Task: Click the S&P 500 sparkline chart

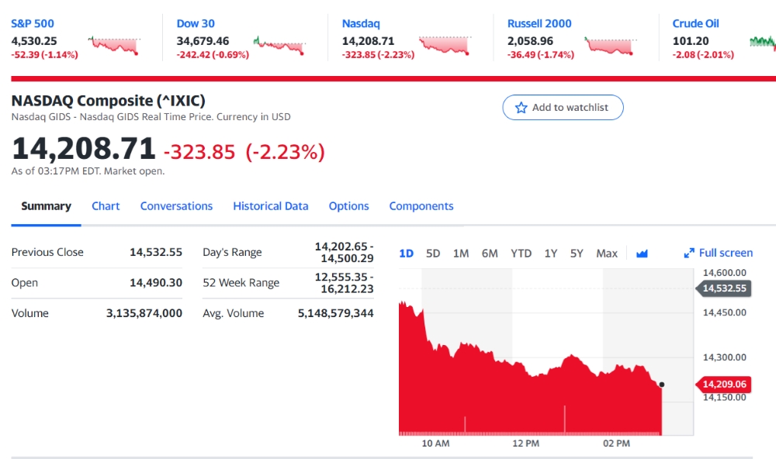Action: [x=114, y=45]
